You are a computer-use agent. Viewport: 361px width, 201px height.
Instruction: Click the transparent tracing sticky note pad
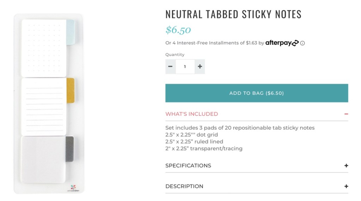43,159
